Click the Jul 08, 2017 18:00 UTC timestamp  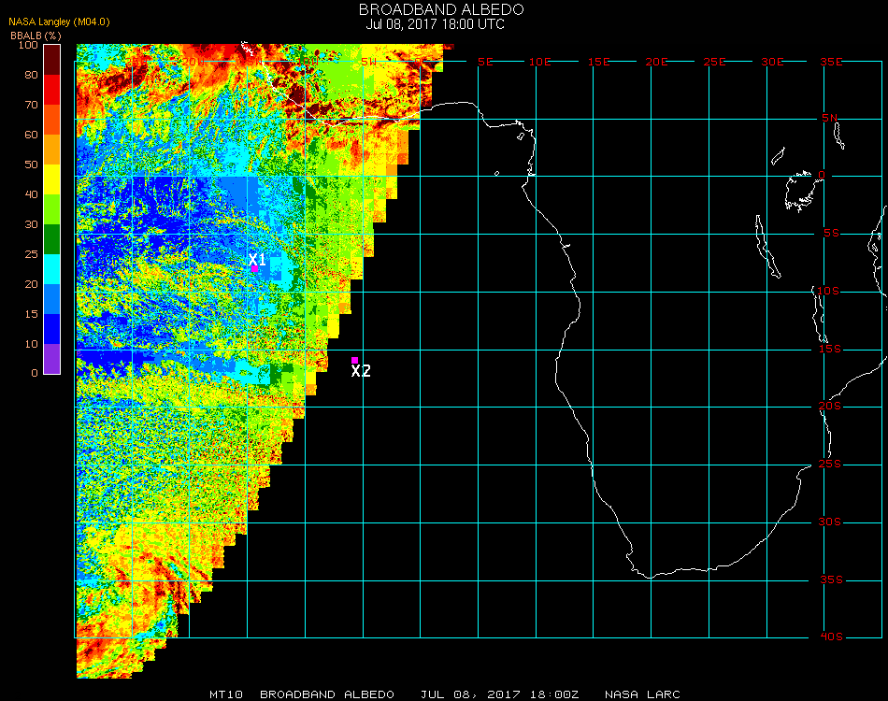point(436,24)
